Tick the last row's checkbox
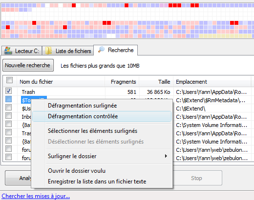The image size is (254, 200). [8, 157]
